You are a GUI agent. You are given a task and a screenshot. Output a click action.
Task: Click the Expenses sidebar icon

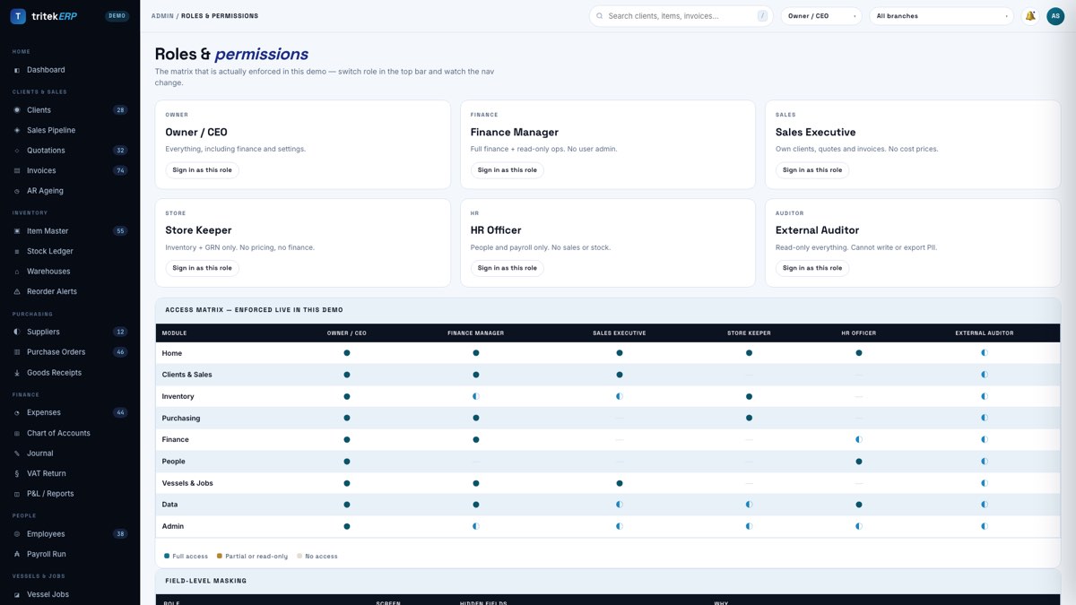pos(17,412)
